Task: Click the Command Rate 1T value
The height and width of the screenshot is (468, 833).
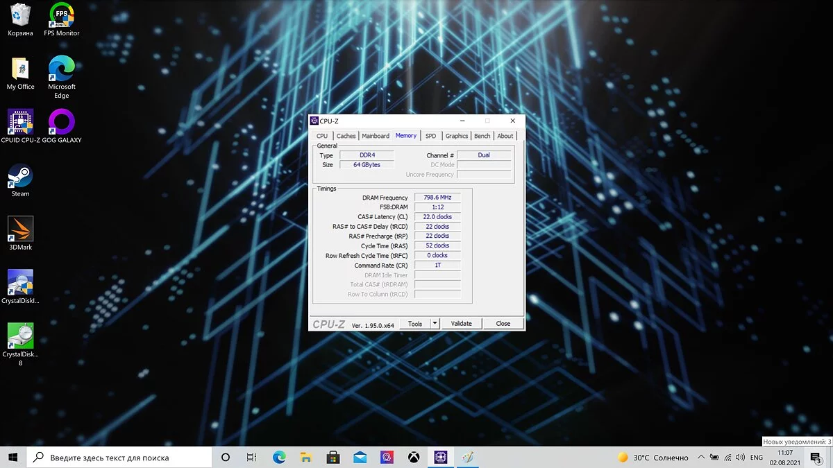Action: click(437, 266)
